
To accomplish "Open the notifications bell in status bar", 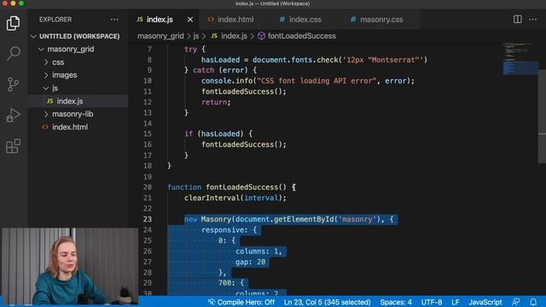I will click(533, 302).
